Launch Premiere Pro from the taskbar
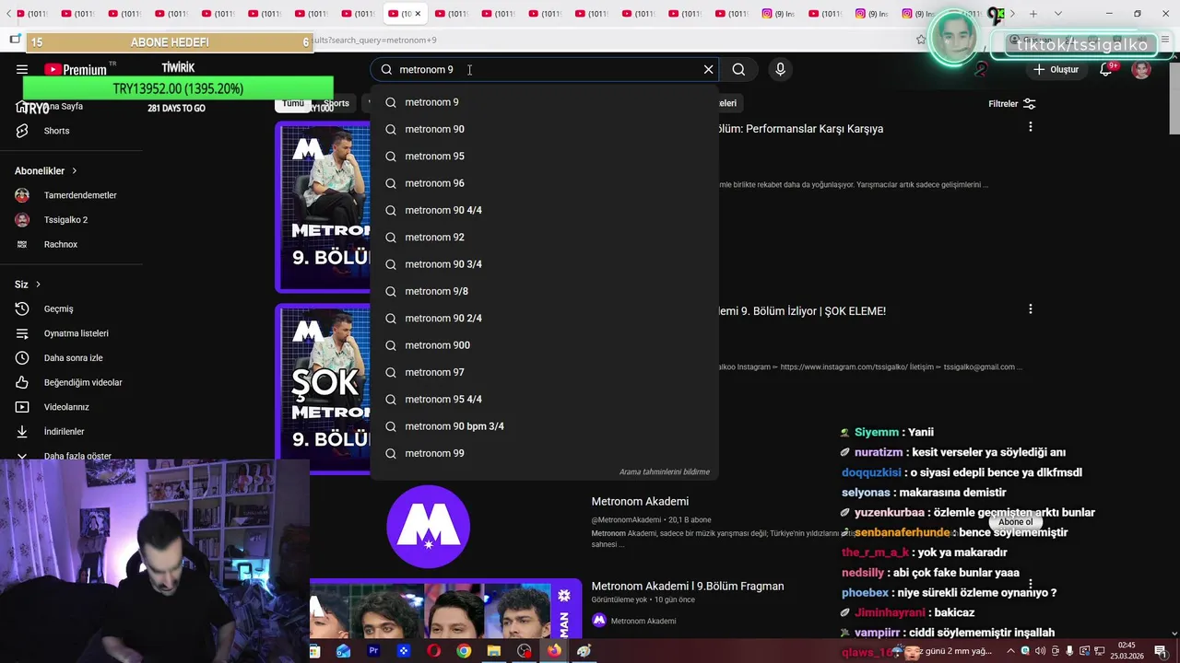 (373, 651)
